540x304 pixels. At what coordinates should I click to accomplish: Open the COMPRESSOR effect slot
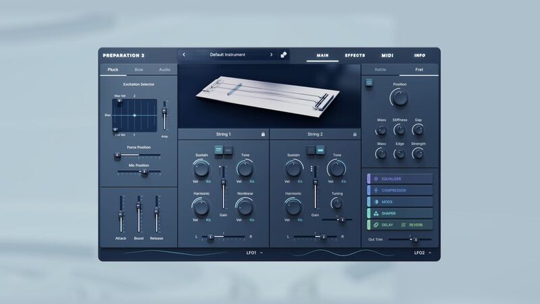(x=400, y=191)
